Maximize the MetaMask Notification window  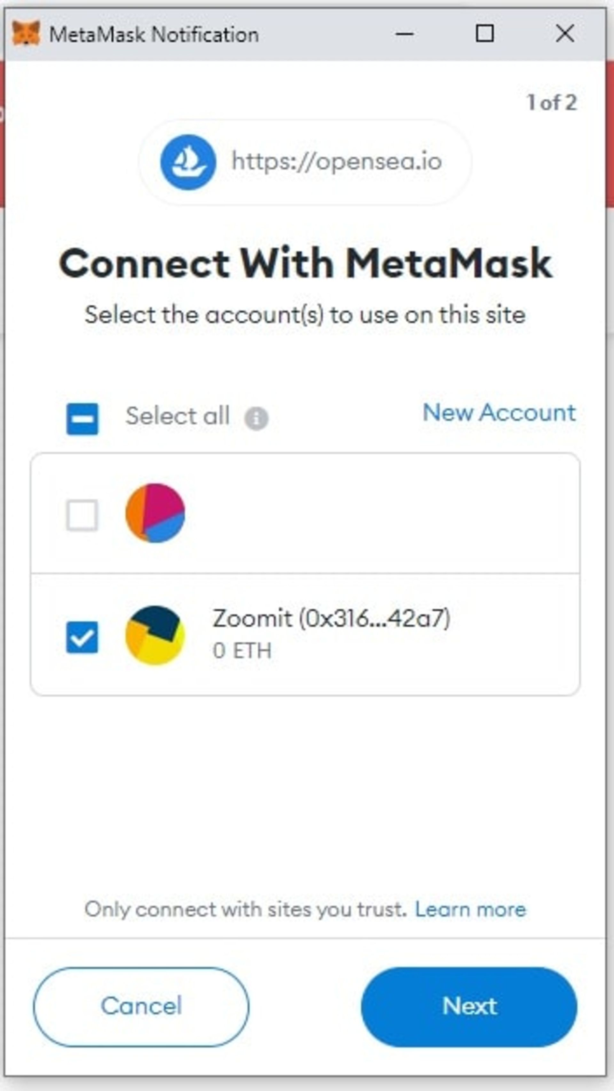485,34
